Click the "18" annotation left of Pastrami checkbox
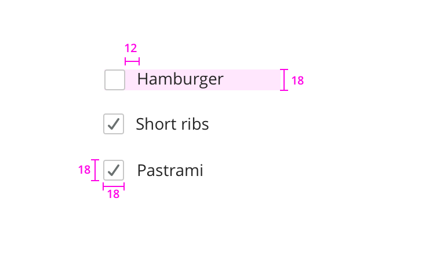This screenshot has width=429, height=264. (x=85, y=170)
